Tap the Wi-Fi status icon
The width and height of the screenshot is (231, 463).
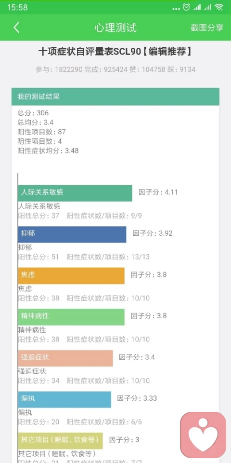pyautogui.click(x=219, y=7)
